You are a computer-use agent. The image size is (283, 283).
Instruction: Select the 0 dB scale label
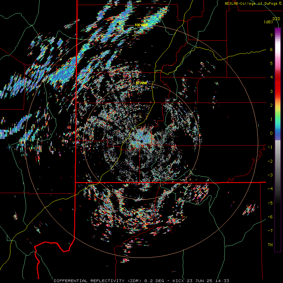271,133
